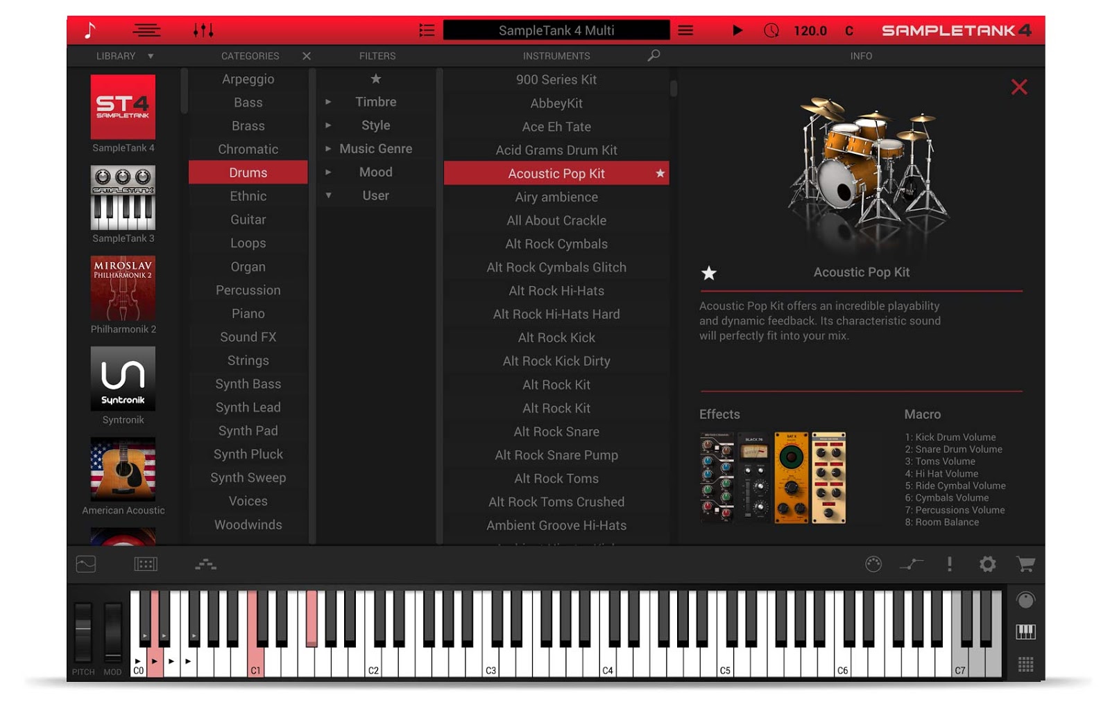Select the automation curve icon near the gear
Viewport: 1110px width, 704px height.
point(912,565)
